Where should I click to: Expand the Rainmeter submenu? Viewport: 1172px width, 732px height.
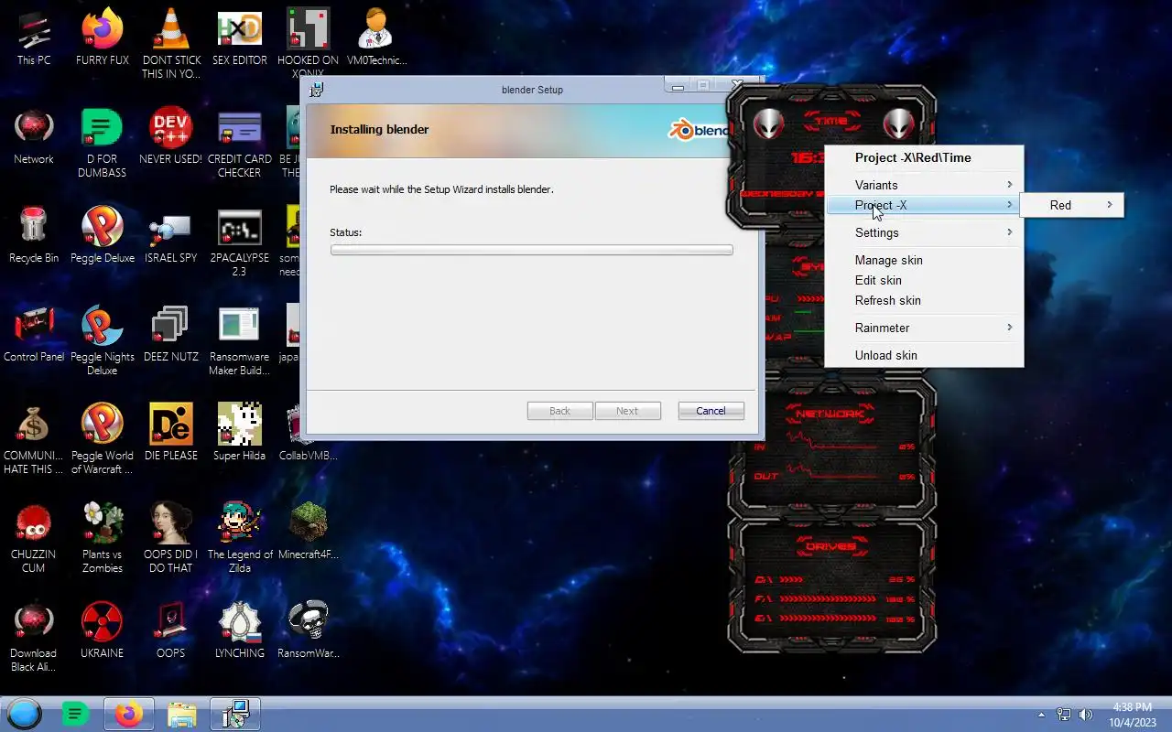[x=924, y=328]
